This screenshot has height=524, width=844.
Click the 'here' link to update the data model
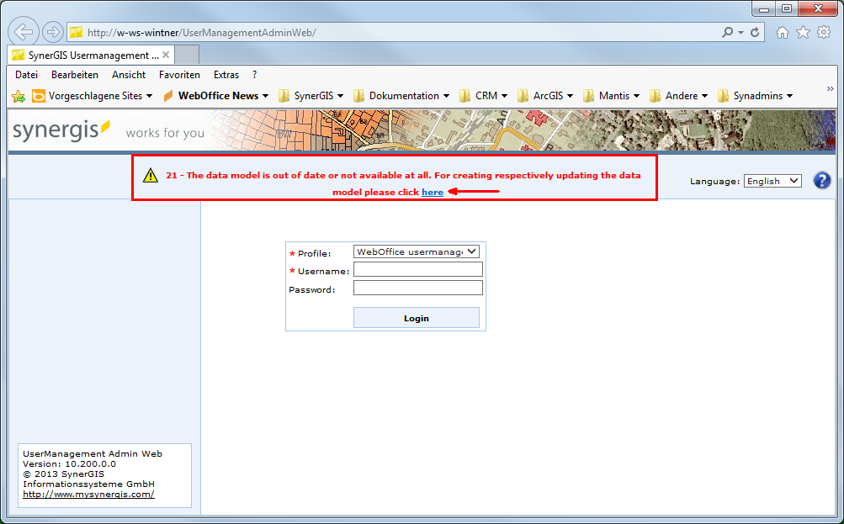(x=432, y=192)
